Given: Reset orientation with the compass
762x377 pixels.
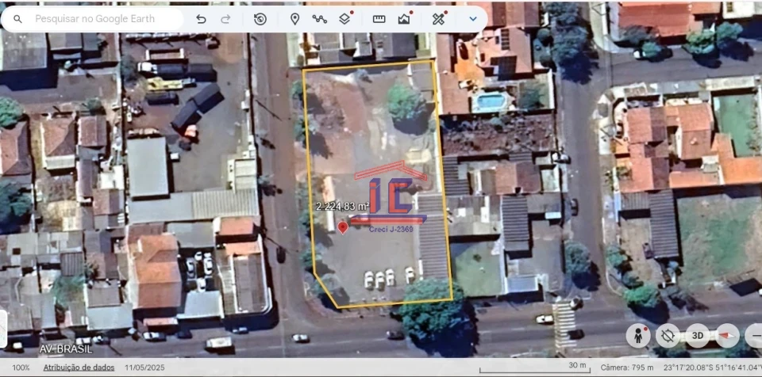Looking at the screenshot, I should [x=726, y=335].
